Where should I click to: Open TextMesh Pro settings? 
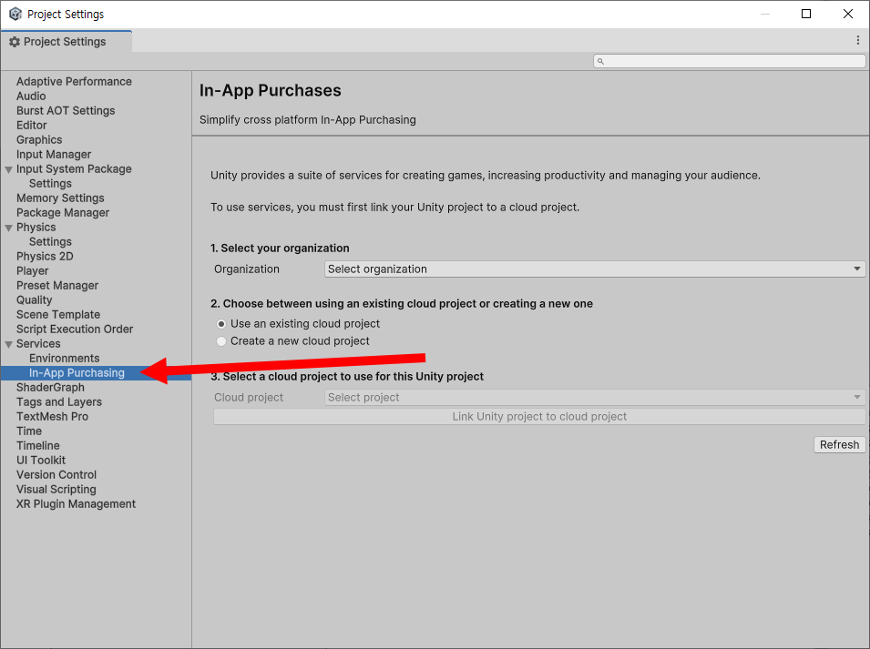52,416
